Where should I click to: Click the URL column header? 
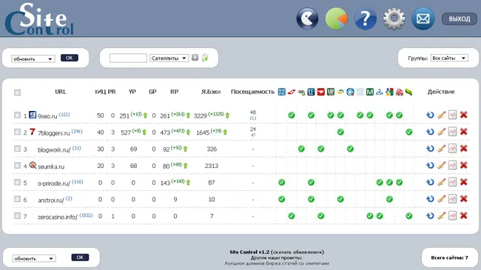coord(61,92)
